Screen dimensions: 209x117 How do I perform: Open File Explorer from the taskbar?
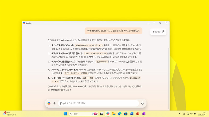pos(114,114)
